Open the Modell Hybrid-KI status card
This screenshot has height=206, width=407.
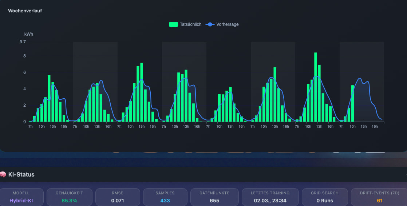(21, 197)
